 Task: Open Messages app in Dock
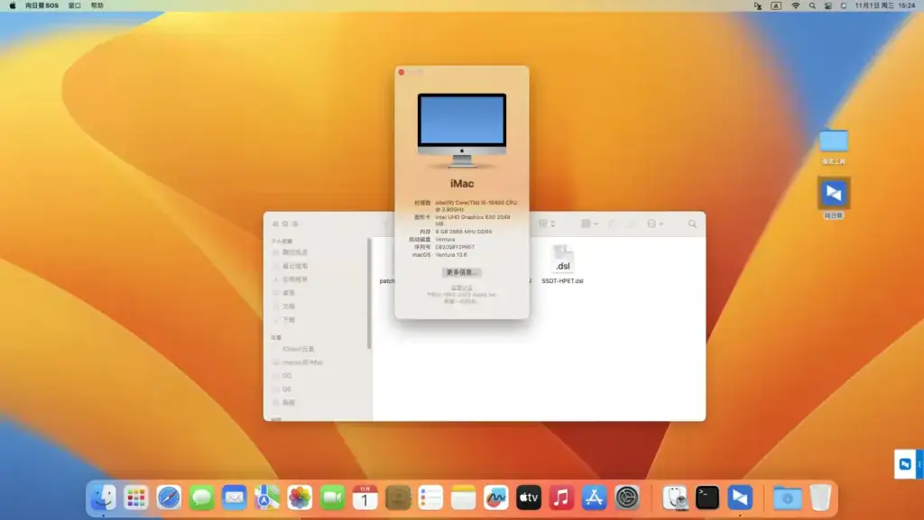(201, 497)
